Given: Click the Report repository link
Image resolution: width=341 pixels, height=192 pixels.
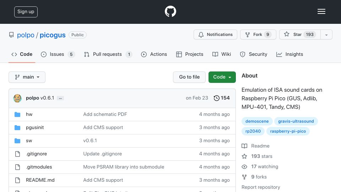Looking at the screenshot, I should (x=261, y=187).
